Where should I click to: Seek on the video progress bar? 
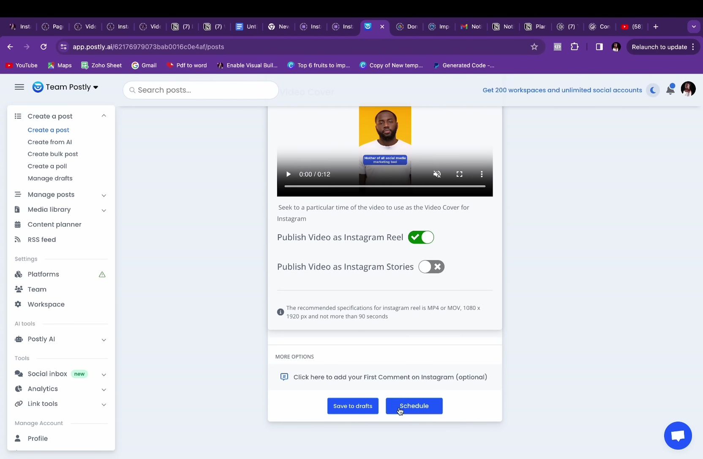pyautogui.click(x=385, y=186)
